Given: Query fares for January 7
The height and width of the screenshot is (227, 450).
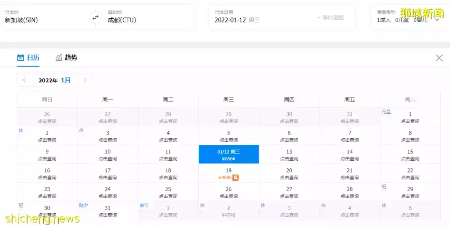Looking at the screenshot, I should coord(350,136).
